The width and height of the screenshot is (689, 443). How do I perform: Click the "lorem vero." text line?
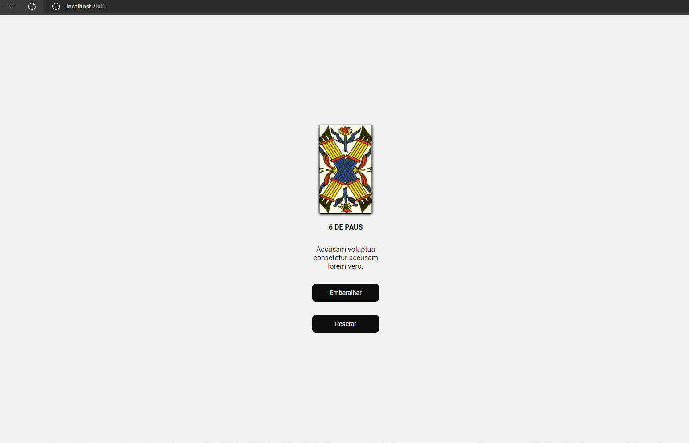pyautogui.click(x=346, y=266)
